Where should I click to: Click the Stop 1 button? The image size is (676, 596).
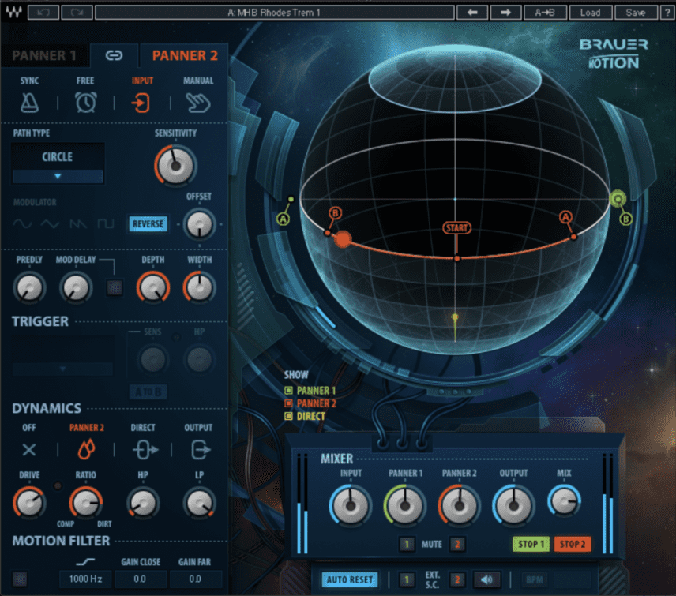531,544
